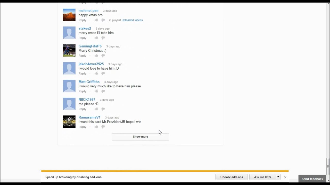Viewport: 330px width, 185px height.
Task: Open jakob4ever2525's default avatar
Action: tap(69, 68)
